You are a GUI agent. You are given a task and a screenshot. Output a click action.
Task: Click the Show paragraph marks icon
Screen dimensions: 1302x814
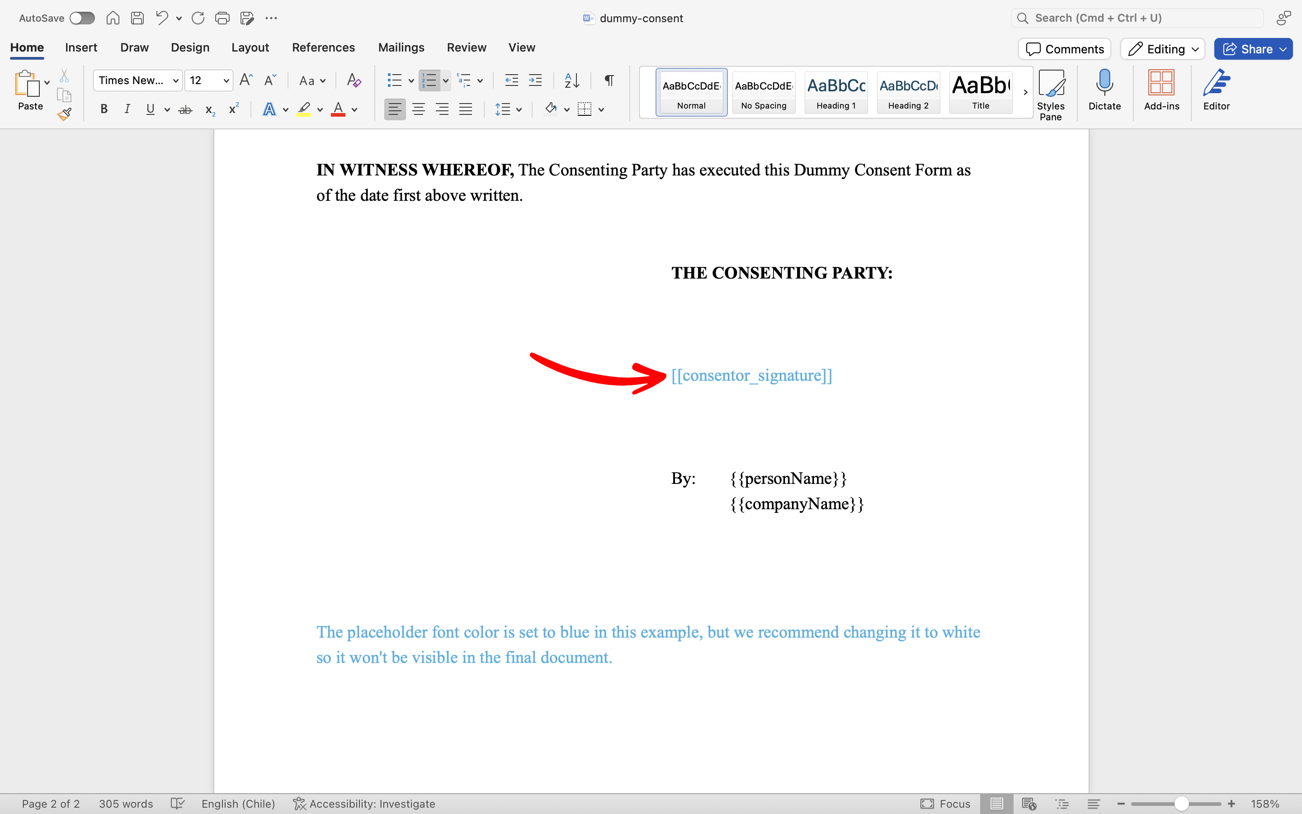[x=609, y=81]
